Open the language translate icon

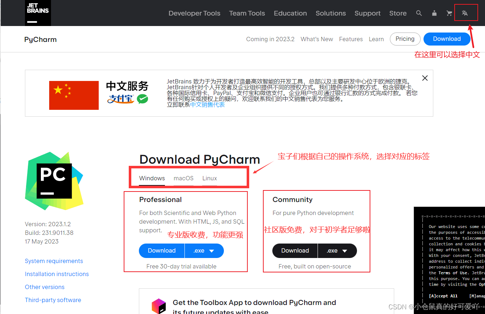(465, 13)
